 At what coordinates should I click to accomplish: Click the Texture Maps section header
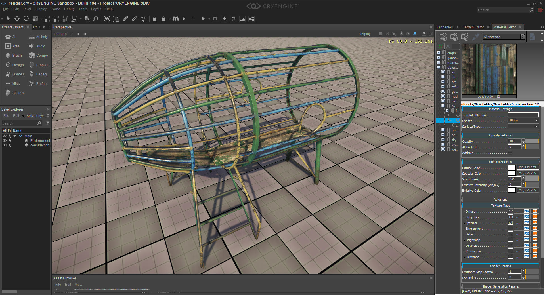500,205
